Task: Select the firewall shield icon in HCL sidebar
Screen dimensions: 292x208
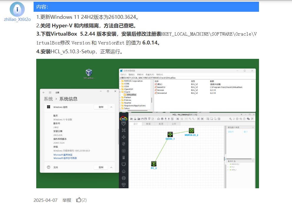Action: tap(123, 144)
